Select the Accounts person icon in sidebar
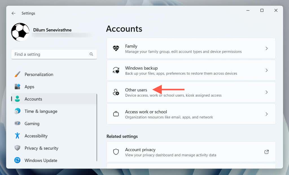Screen dimensions: 289x175 (x=17, y=99)
